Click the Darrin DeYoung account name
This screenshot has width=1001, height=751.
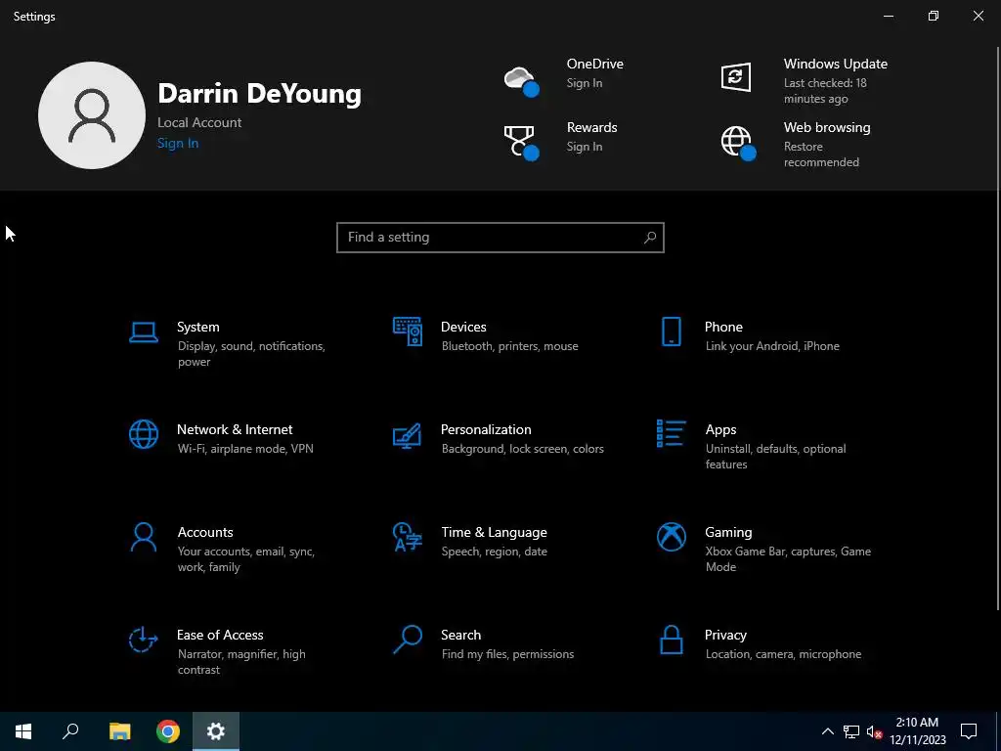[259, 93]
